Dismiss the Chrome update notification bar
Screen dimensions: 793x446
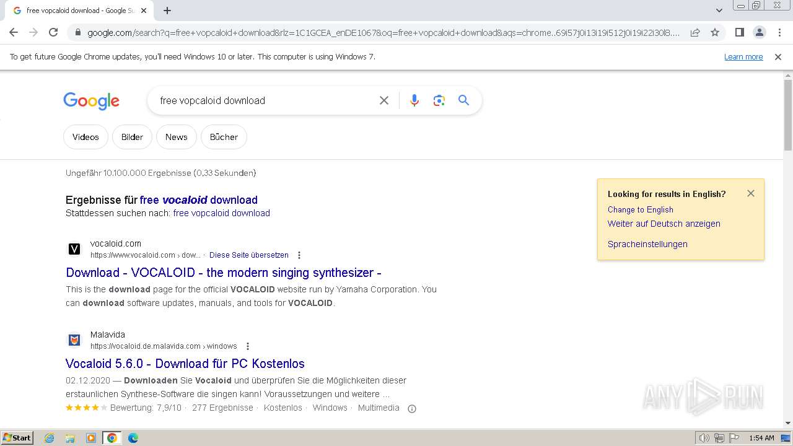point(778,57)
